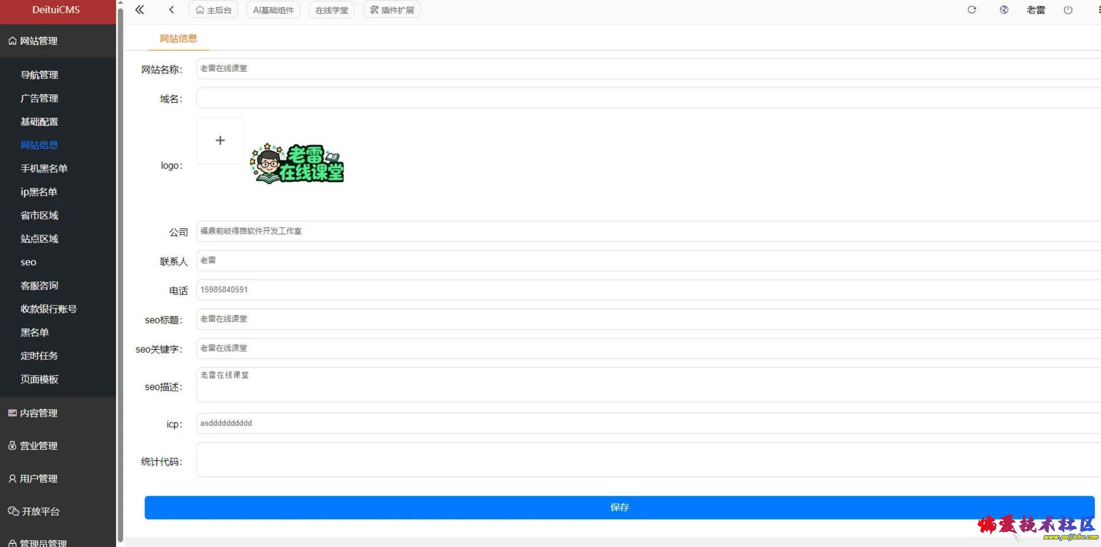Click 老雷 user name in header
Screen dimensions: 1101x547
click(1036, 10)
